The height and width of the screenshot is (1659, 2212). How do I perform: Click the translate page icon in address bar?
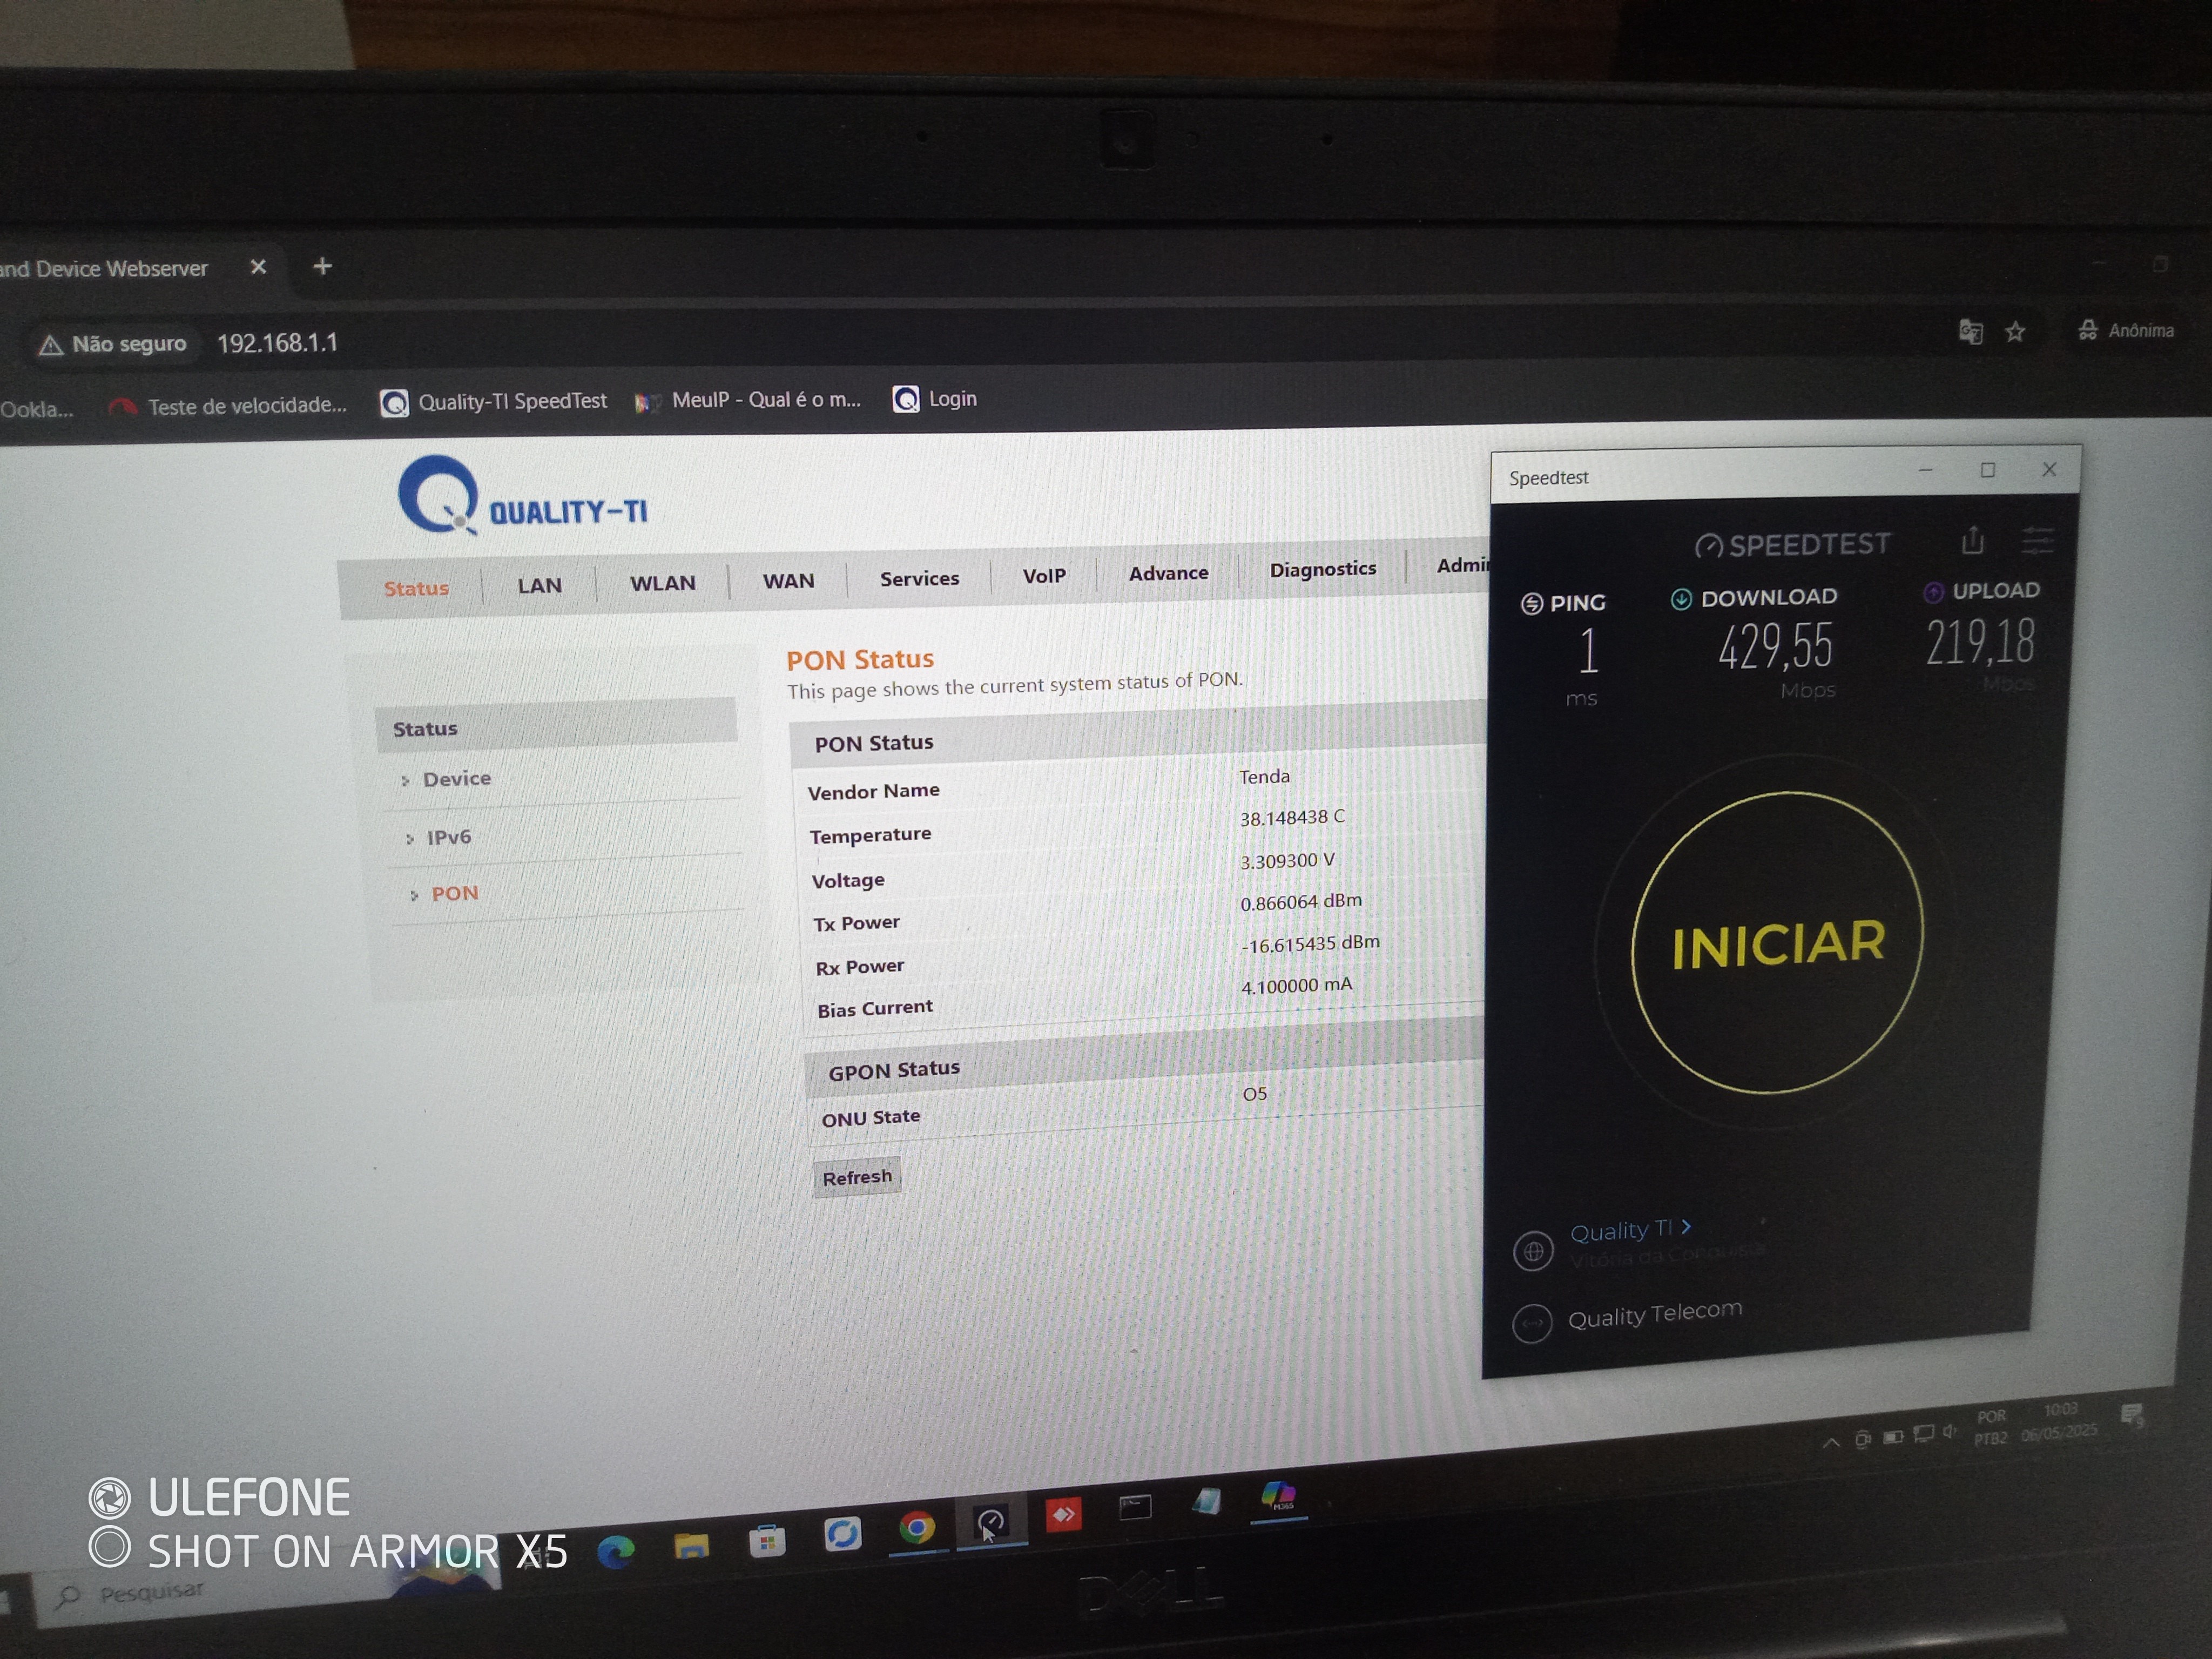pyautogui.click(x=1970, y=332)
